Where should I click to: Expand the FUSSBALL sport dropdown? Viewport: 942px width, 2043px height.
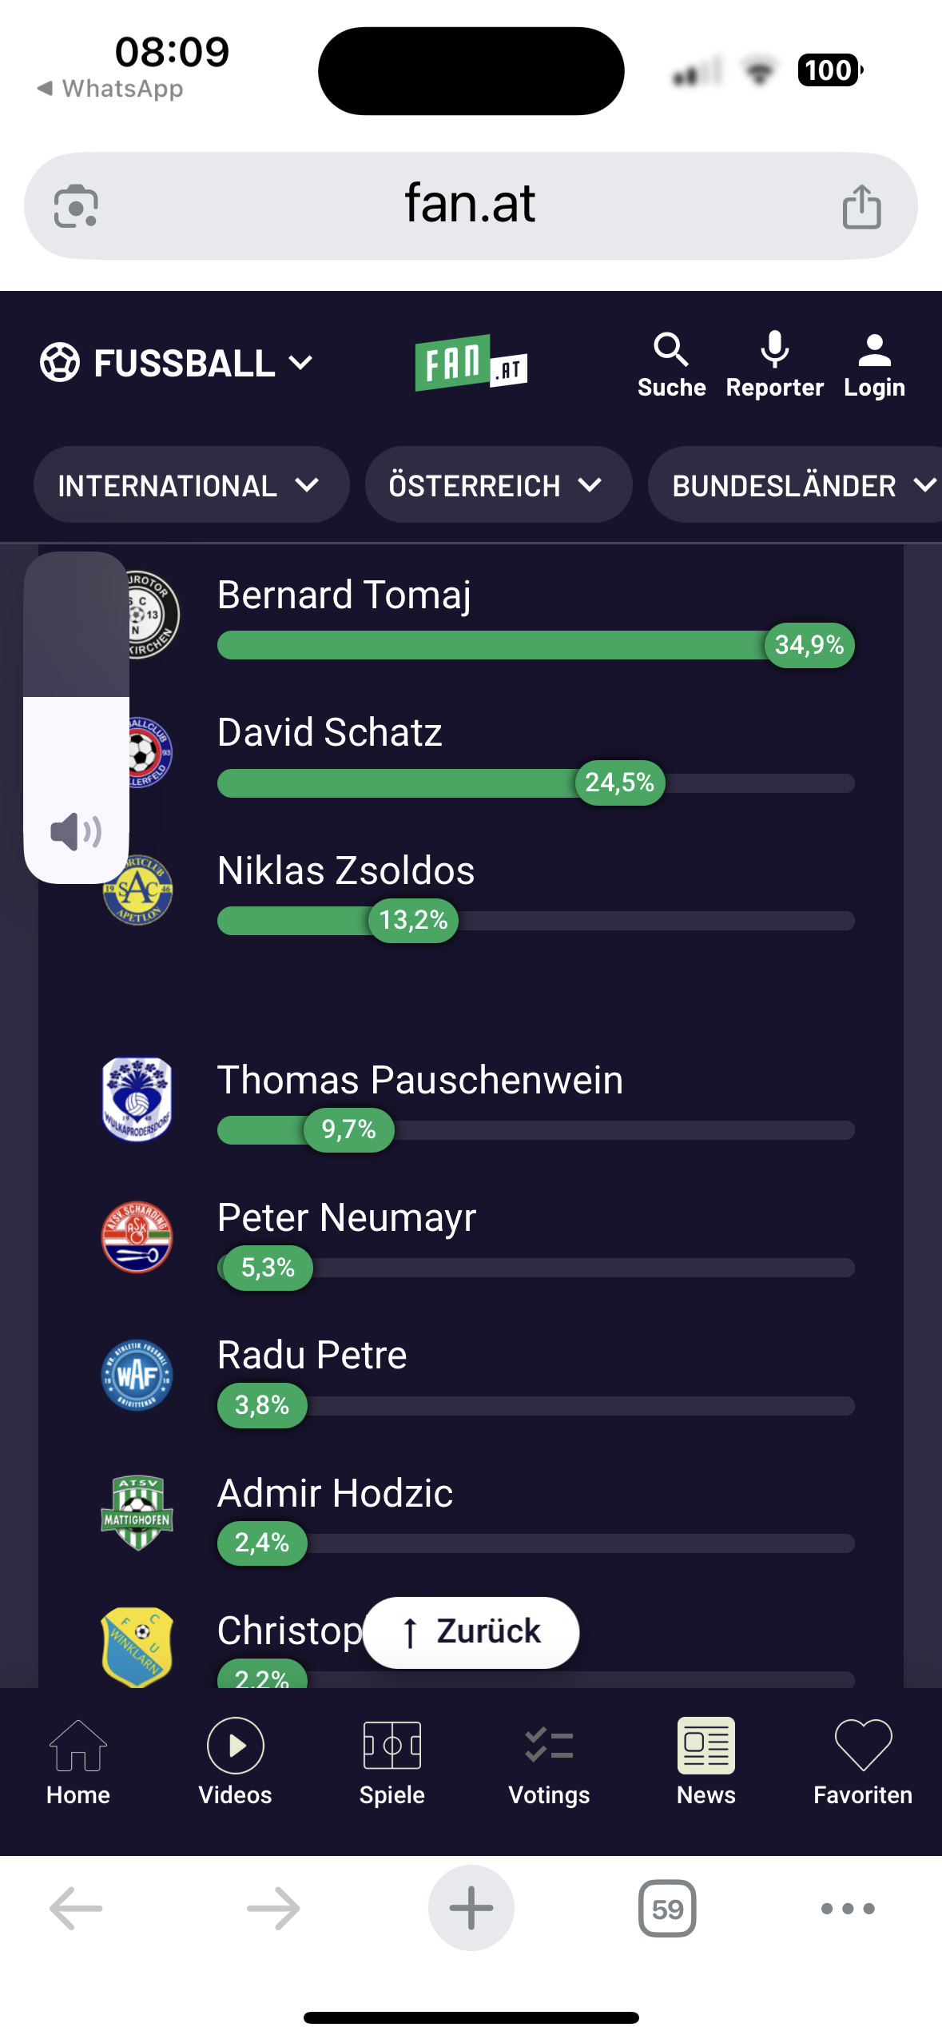177,363
